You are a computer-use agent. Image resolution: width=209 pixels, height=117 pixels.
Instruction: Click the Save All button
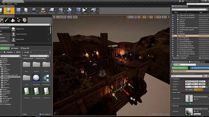tap(25, 48)
